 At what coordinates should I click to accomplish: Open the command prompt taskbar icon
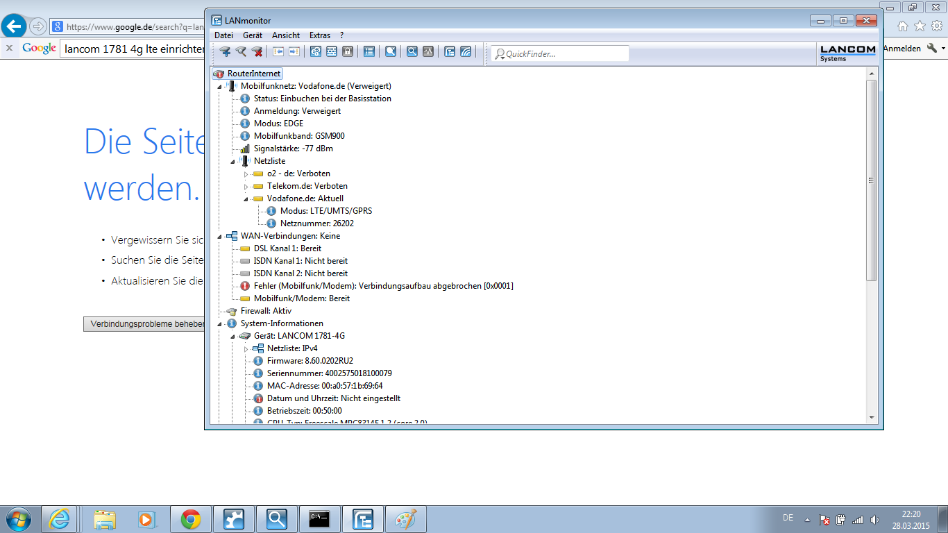pos(319,519)
